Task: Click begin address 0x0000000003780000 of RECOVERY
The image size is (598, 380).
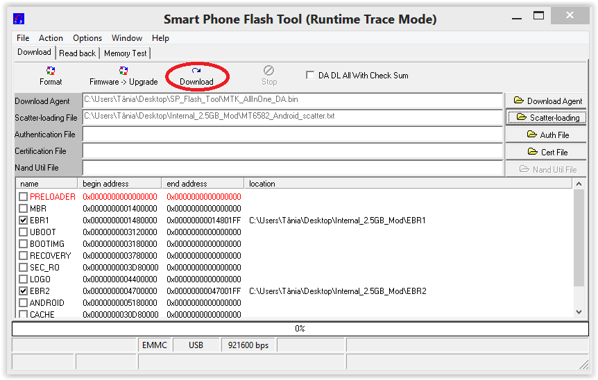Action: 120,256
